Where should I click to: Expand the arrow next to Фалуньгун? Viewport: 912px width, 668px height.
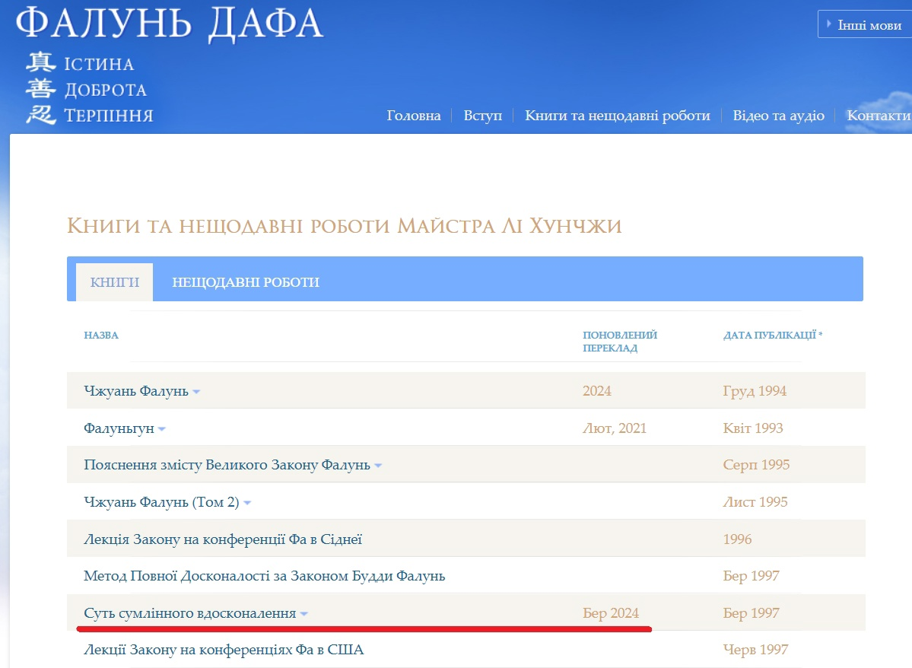(162, 429)
